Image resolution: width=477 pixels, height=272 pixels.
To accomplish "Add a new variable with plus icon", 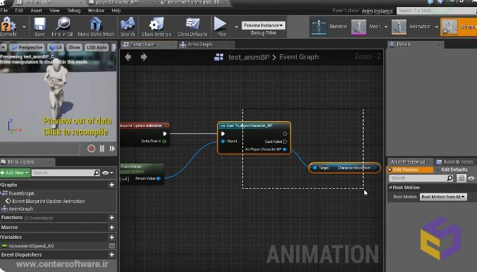I will (111, 237).
